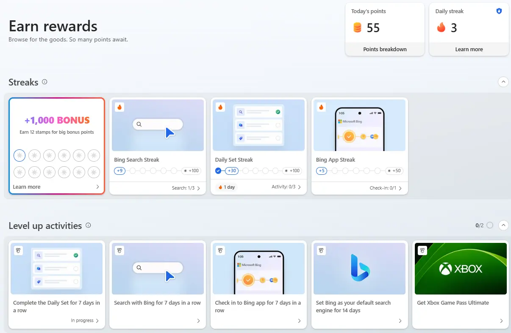Click Learn more under Daily streak
The height and width of the screenshot is (333, 511).
coord(469,49)
